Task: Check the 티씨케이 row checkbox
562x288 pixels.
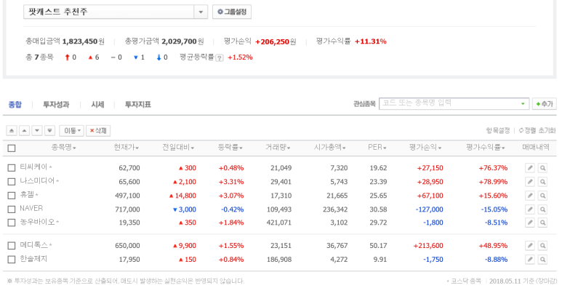Action: 12,167
